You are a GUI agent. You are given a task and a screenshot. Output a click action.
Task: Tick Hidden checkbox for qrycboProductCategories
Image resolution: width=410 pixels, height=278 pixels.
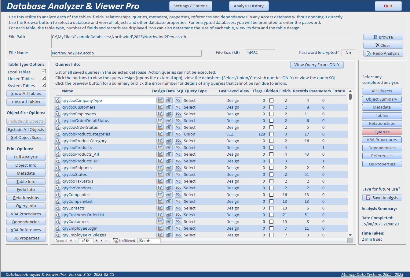271,134
